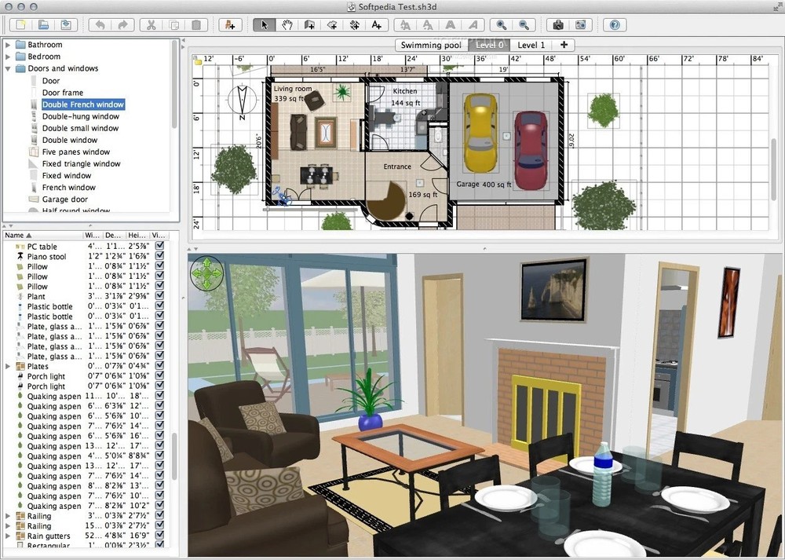Open the Help documentation

(x=615, y=24)
